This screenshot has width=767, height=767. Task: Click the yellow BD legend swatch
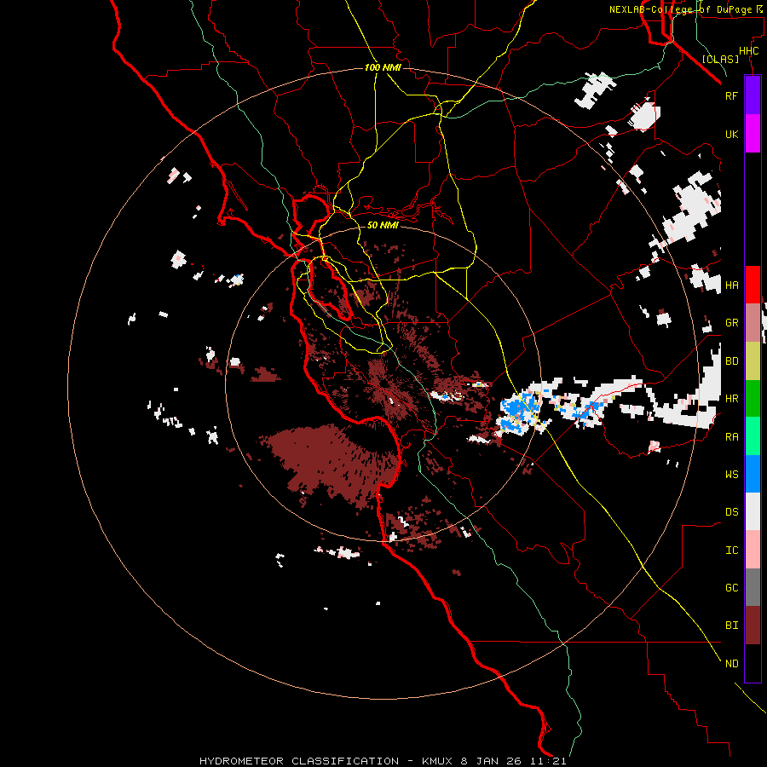tap(753, 361)
